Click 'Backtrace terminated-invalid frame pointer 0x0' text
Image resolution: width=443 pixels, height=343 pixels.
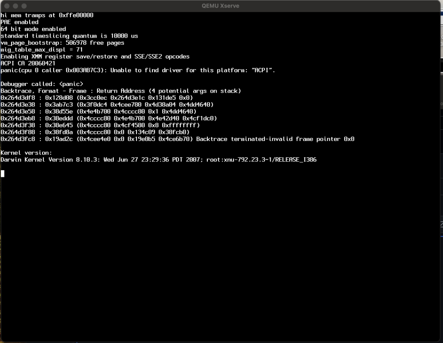click(x=275, y=139)
